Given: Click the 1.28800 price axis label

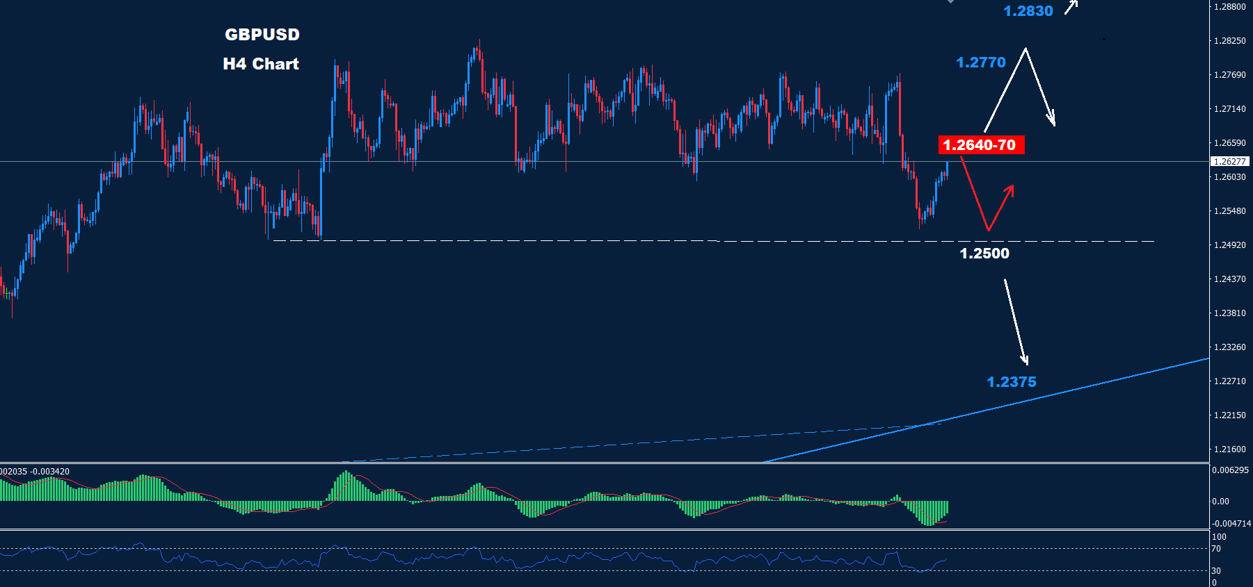Looking at the screenshot, I should pyautogui.click(x=1229, y=7).
